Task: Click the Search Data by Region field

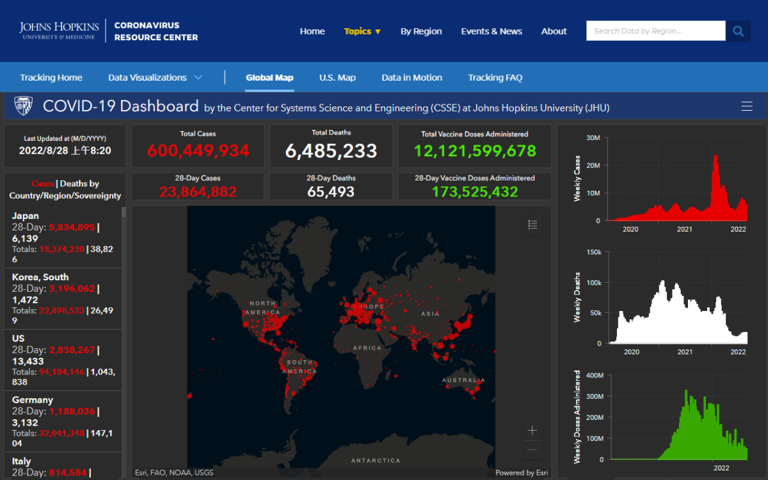Action: point(656,31)
